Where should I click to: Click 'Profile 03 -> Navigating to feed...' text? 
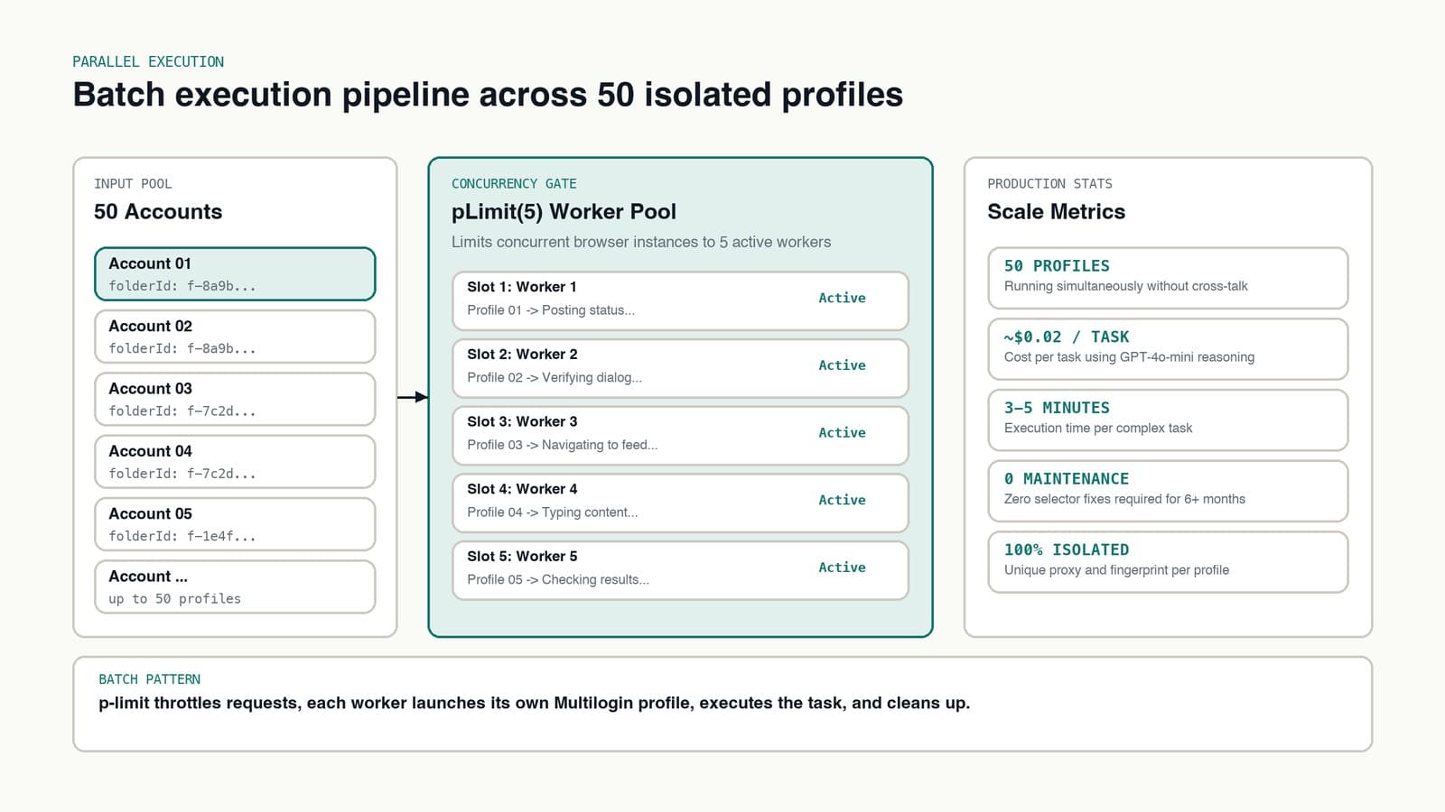coord(562,445)
